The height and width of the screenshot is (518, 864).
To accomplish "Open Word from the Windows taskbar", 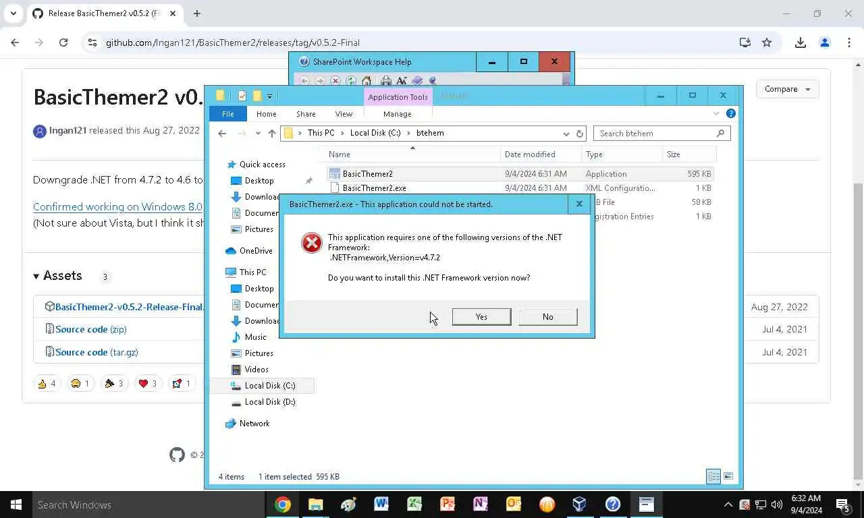I will coord(381,505).
